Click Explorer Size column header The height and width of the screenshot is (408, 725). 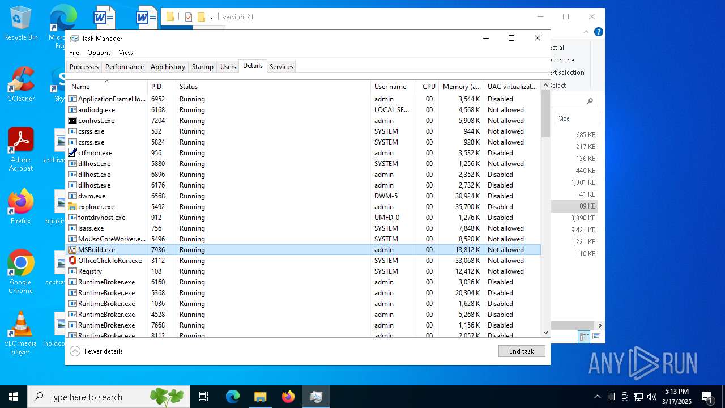pyautogui.click(x=577, y=118)
